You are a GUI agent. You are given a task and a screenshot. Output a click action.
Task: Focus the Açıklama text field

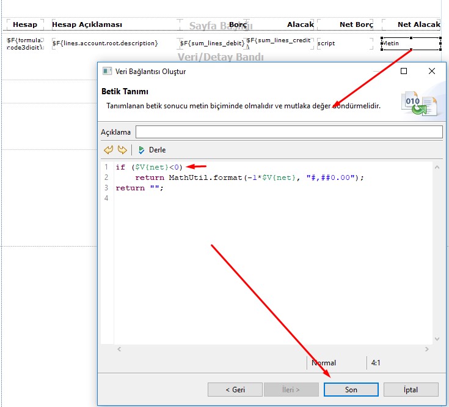click(x=288, y=132)
